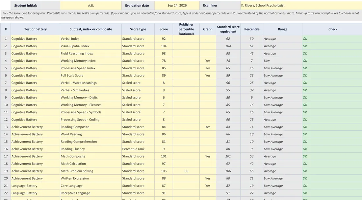Select the Working Memory - Pictures cell

pos(91,105)
